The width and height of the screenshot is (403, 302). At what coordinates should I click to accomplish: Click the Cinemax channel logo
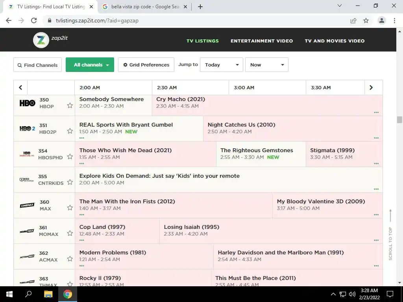click(x=27, y=205)
